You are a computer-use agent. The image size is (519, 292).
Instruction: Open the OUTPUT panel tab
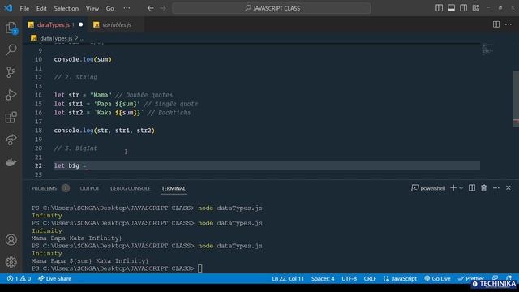tap(89, 188)
